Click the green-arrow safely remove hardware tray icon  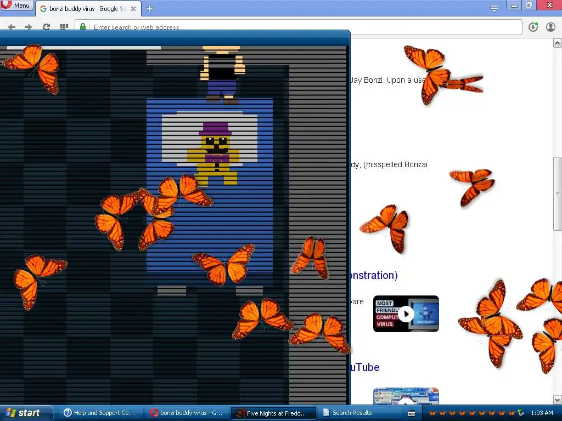[x=521, y=413]
